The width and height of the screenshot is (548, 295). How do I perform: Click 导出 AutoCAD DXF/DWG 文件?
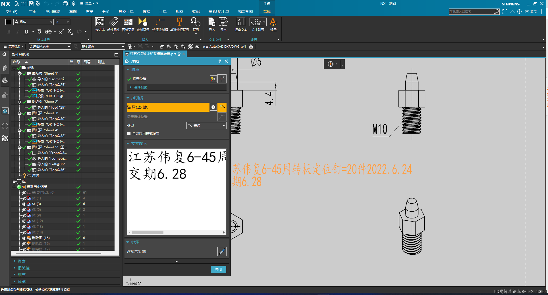(224, 47)
